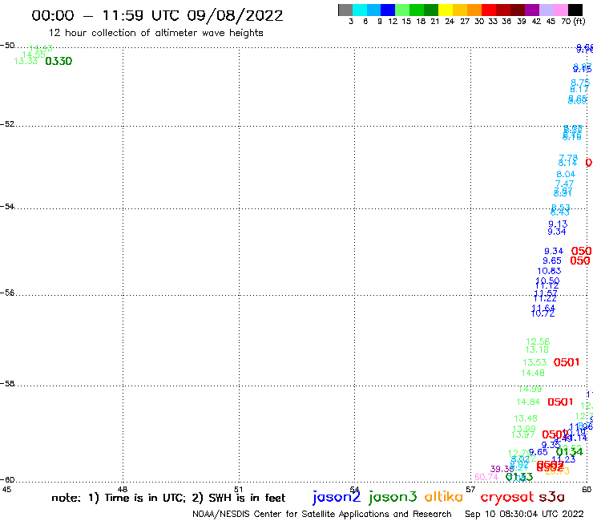Click the wave height value "8.04"

click(566, 175)
